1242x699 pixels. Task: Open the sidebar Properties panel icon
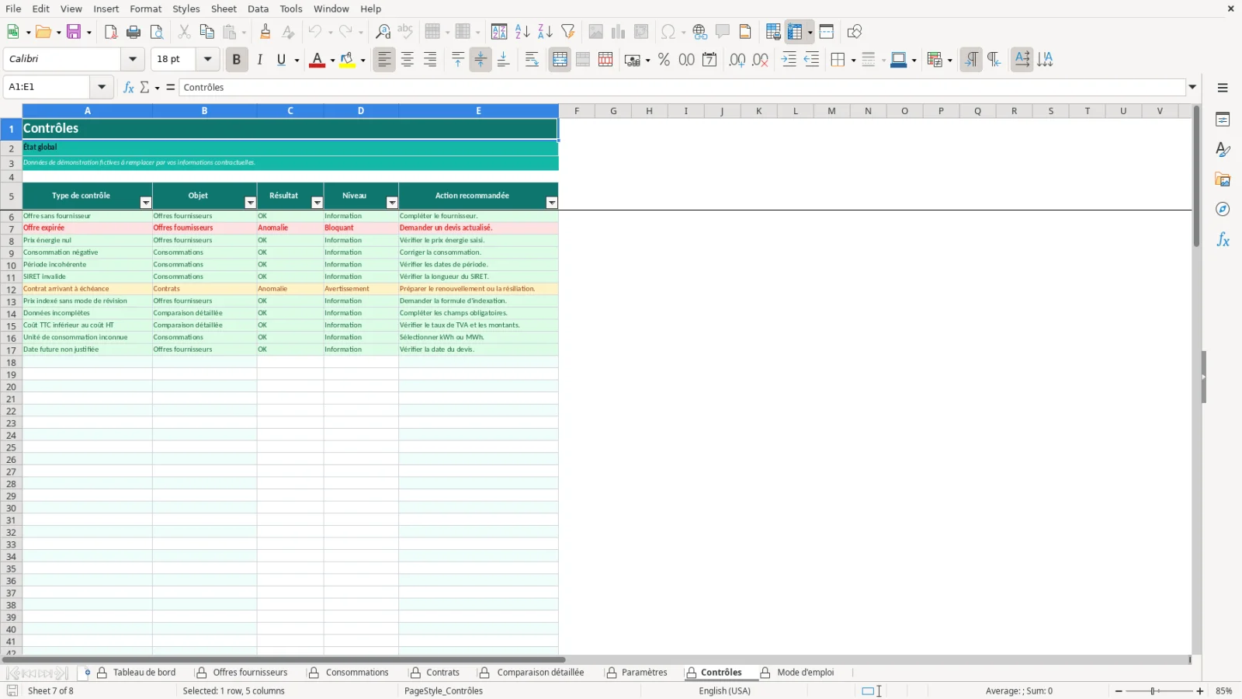[x=1223, y=120]
